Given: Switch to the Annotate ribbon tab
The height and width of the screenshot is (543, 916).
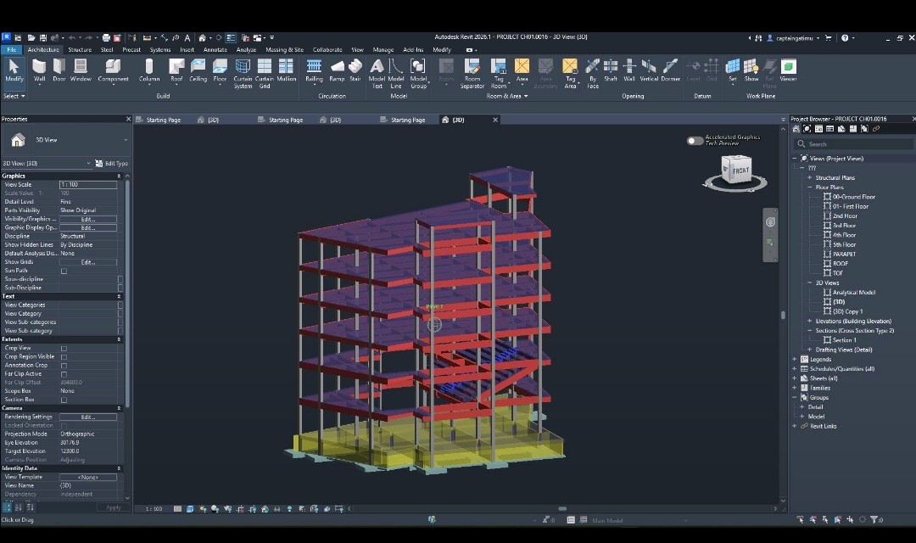Looking at the screenshot, I should point(215,50).
